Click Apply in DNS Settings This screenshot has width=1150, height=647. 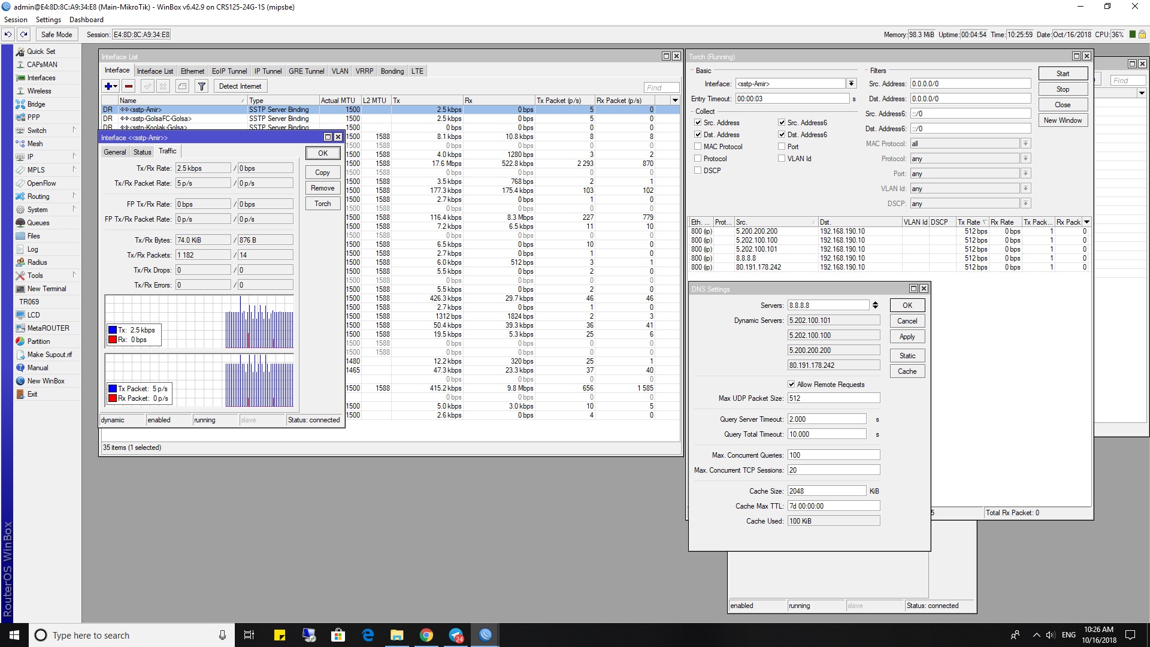point(907,337)
